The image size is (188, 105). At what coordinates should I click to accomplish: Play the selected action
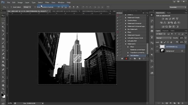point(130,59)
